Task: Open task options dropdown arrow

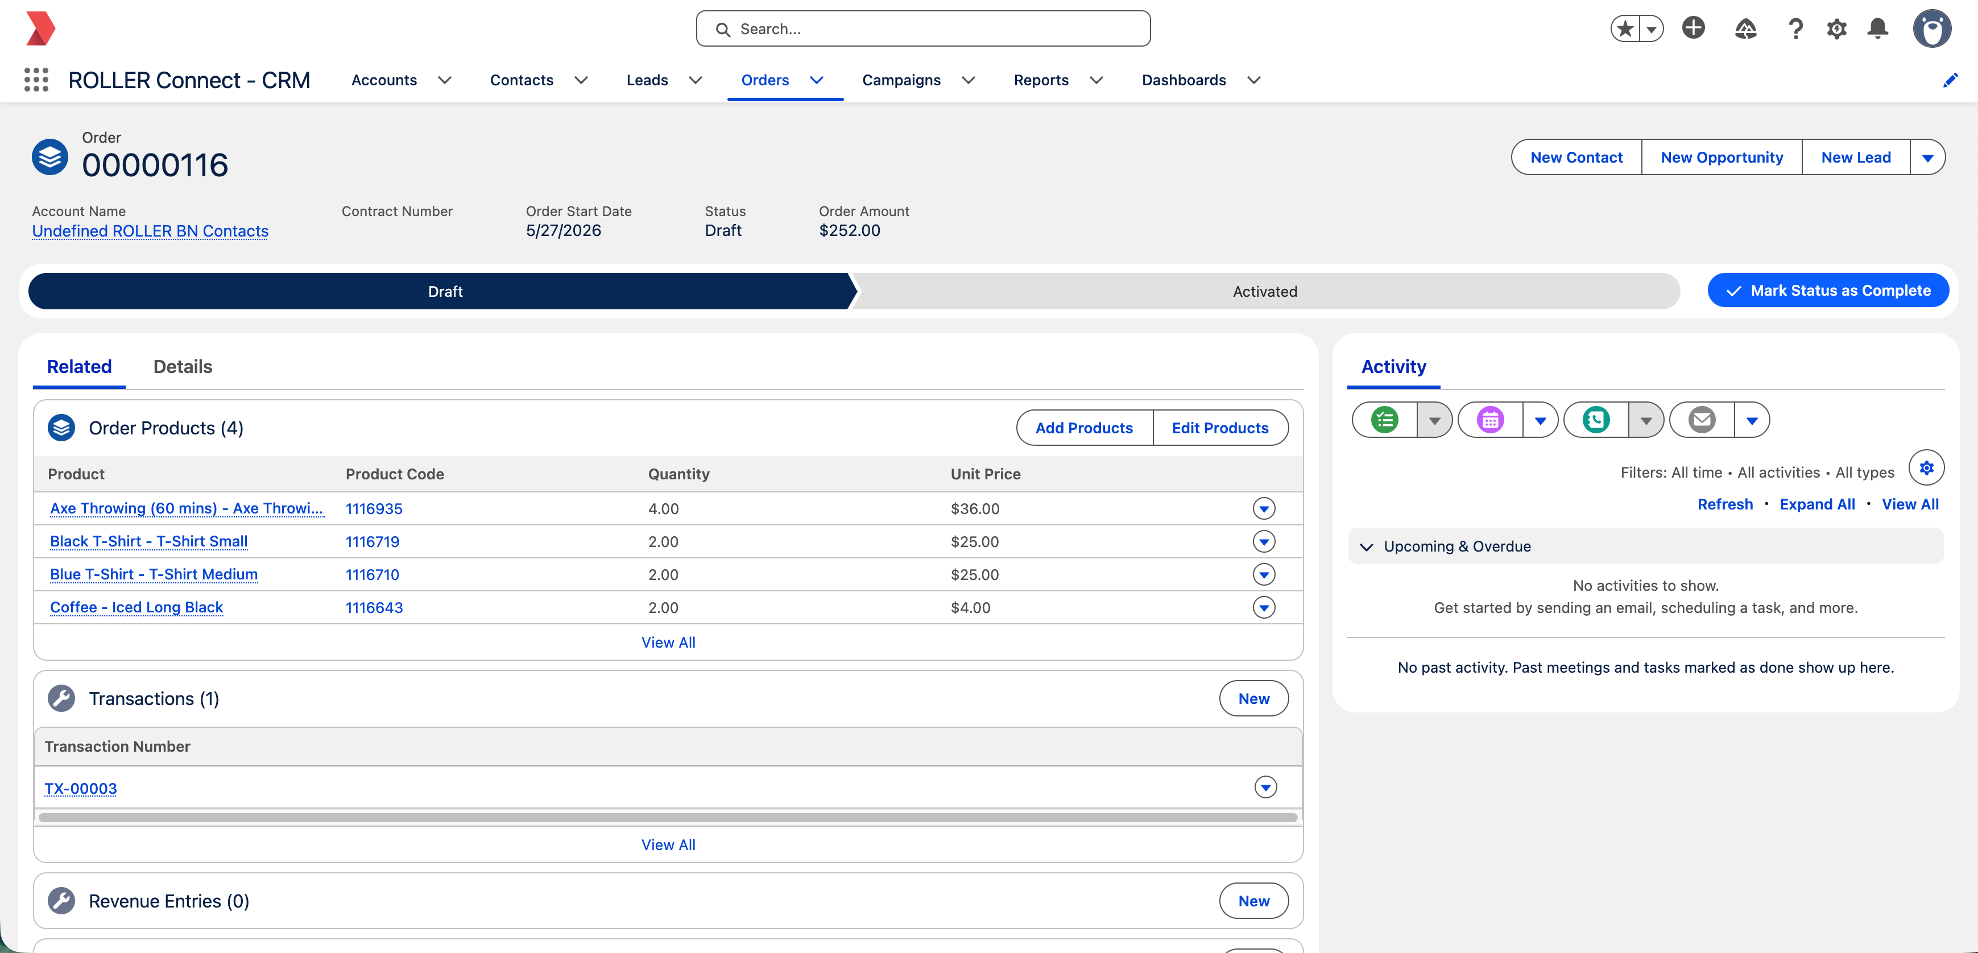Action: coord(1434,420)
